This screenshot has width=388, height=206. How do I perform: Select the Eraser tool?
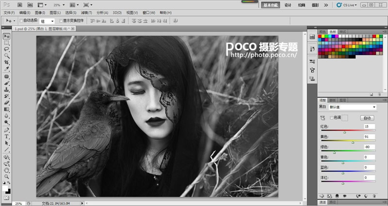6,103
